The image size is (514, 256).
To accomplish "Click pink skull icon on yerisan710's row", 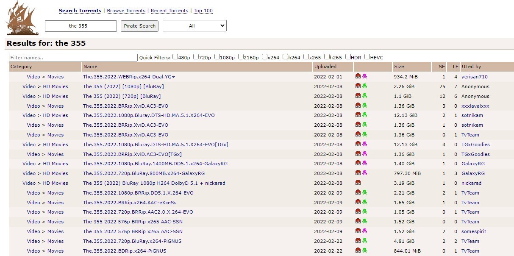I will 364,77.
